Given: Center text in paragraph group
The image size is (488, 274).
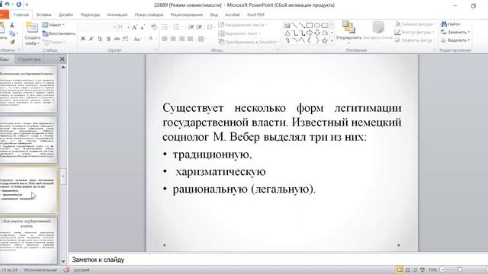Looking at the screenshot, I should point(173,39).
